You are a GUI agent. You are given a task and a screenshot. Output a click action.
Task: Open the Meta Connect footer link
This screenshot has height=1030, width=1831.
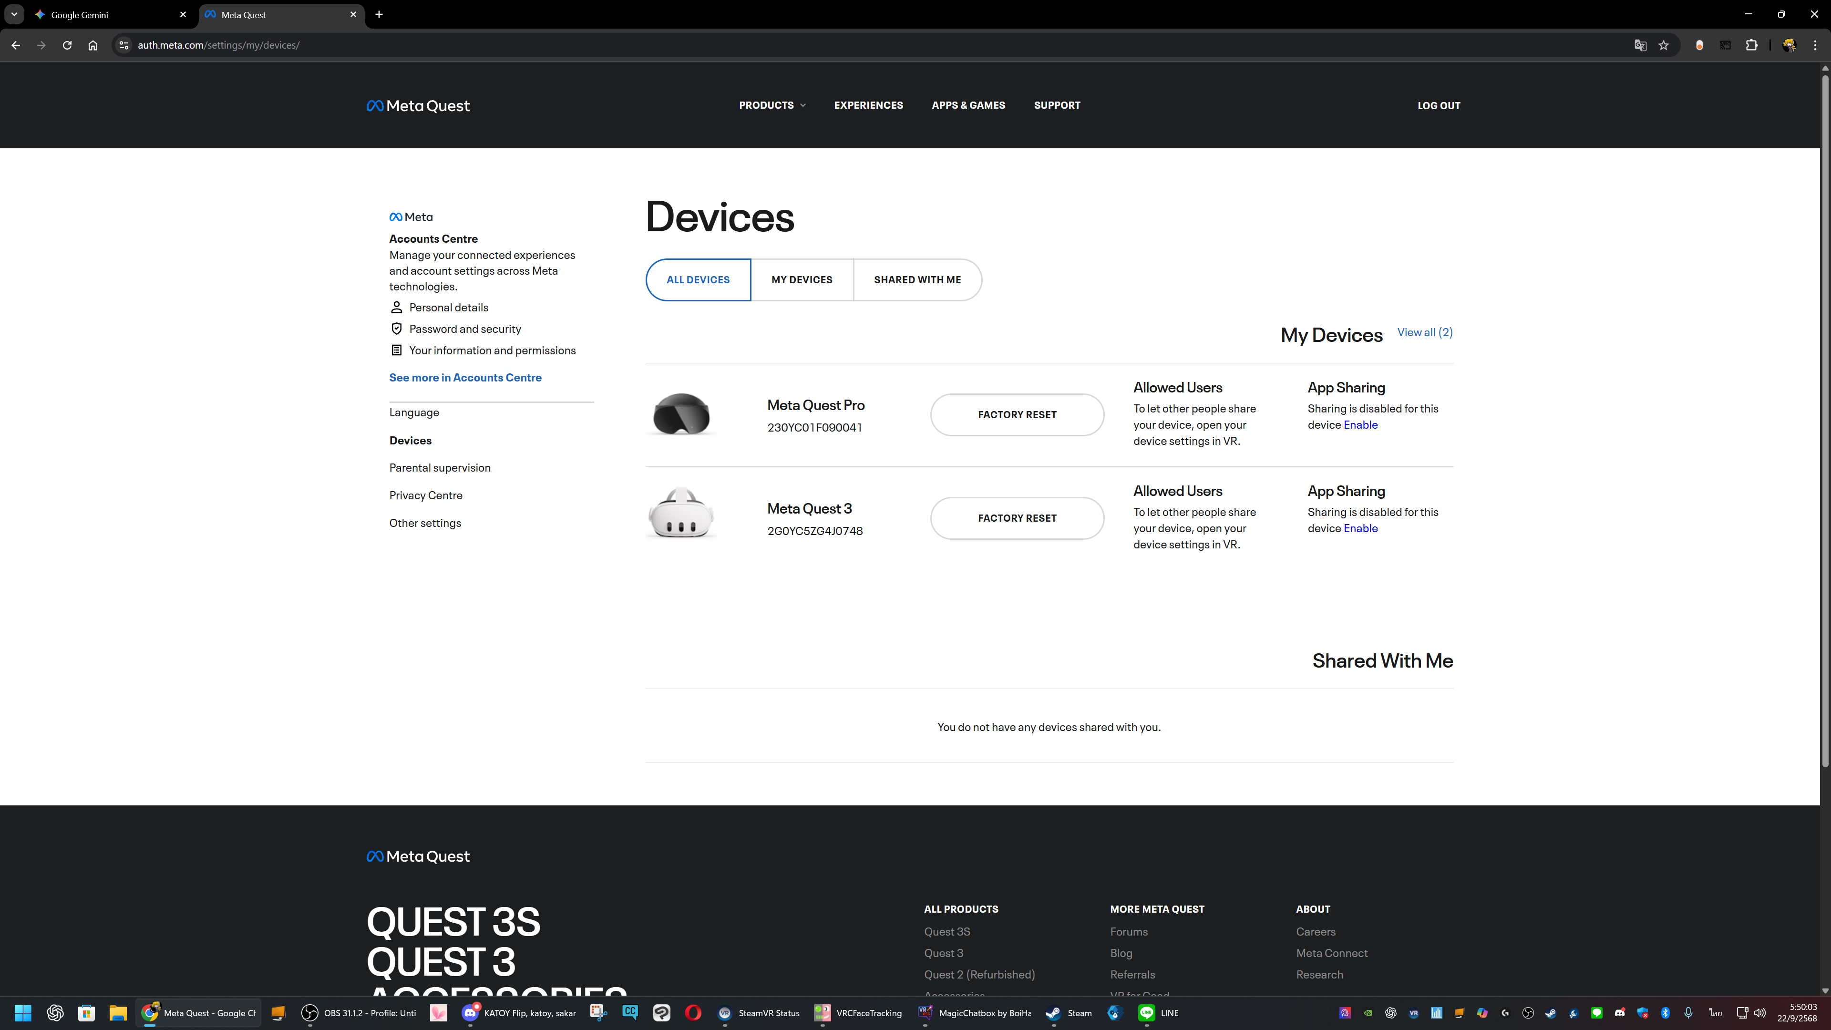coord(1331,953)
